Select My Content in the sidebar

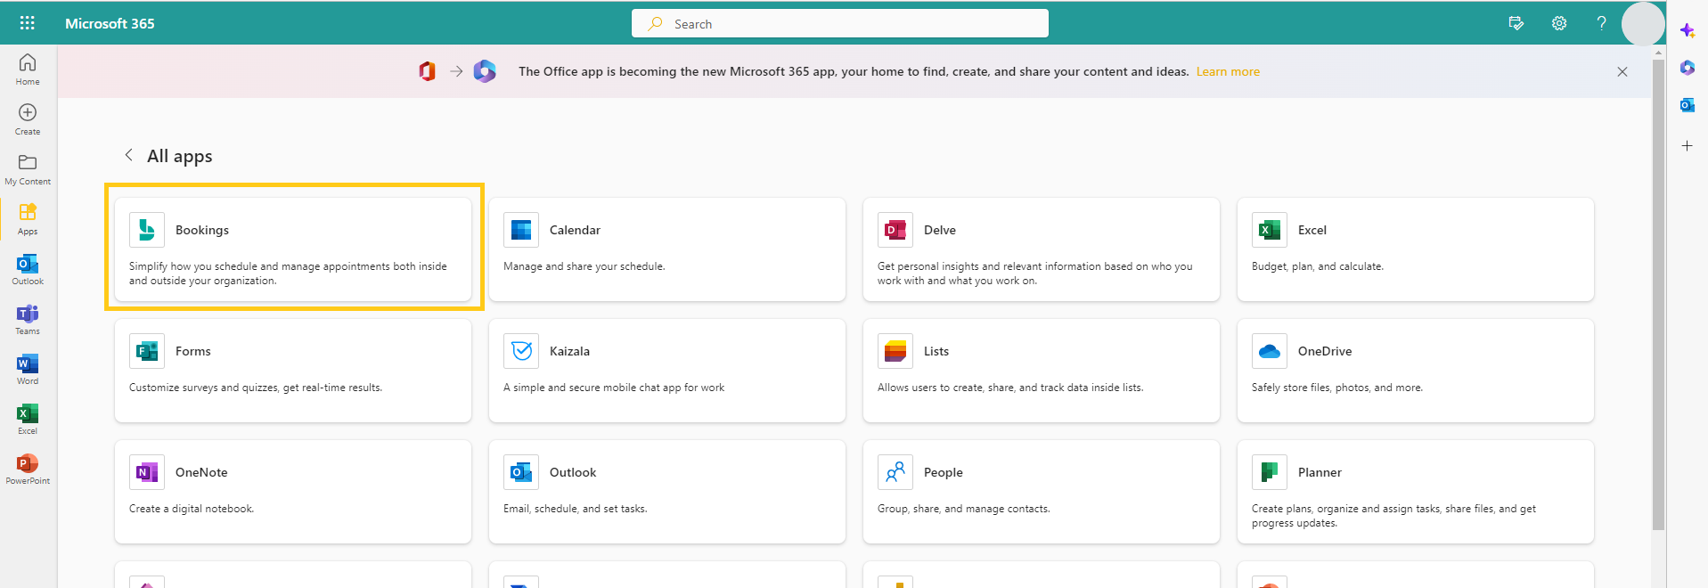coord(28,168)
